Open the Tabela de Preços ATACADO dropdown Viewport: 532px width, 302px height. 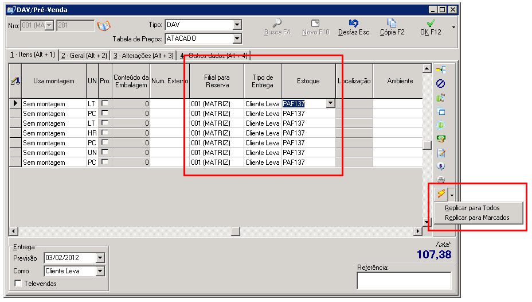point(237,38)
